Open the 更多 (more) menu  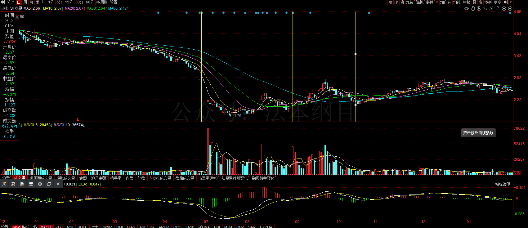[498, 2]
